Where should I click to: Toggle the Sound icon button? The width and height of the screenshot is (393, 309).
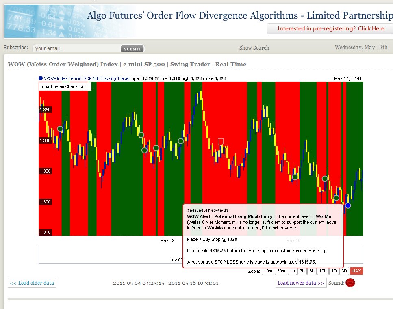[x=350, y=283]
